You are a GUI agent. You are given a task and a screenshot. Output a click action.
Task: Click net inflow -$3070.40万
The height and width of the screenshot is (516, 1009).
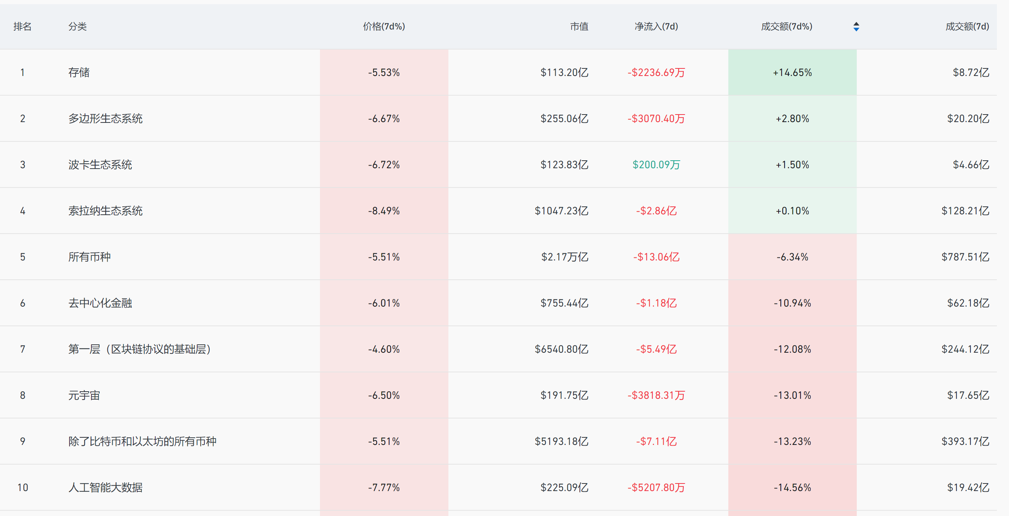[x=657, y=118]
